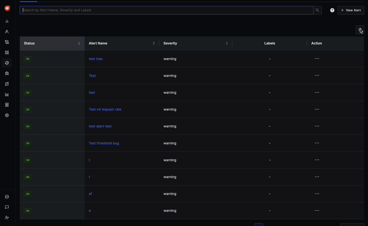Open the 'test-alert-test' alert
Viewport: 368px width, 226px height.
tap(100, 126)
